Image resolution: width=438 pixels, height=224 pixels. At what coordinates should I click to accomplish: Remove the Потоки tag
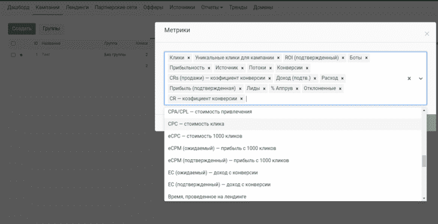coord(271,68)
